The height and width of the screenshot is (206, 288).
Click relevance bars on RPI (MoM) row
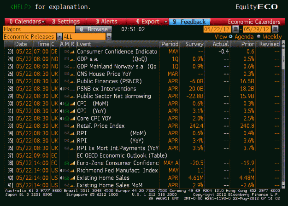pyautogui.click(x=73, y=133)
